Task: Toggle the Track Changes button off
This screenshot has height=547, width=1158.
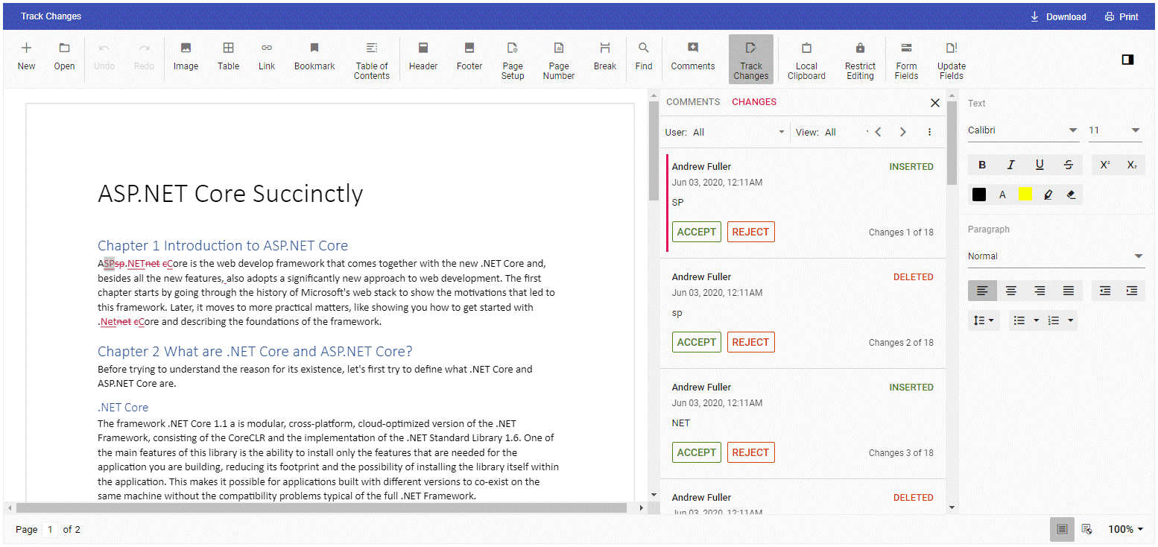Action: 750,59
